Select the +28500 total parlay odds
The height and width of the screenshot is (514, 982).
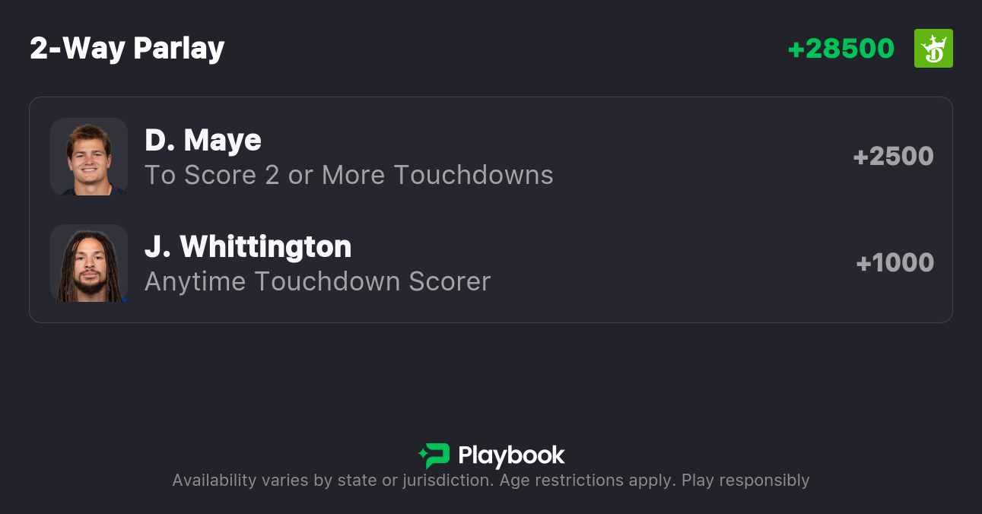[x=841, y=49]
